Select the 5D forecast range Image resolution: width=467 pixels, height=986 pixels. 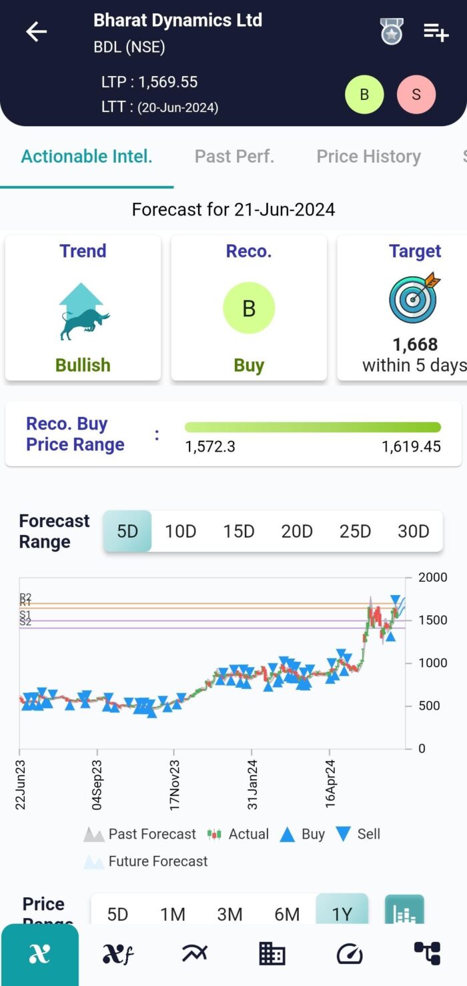(x=127, y=531)
